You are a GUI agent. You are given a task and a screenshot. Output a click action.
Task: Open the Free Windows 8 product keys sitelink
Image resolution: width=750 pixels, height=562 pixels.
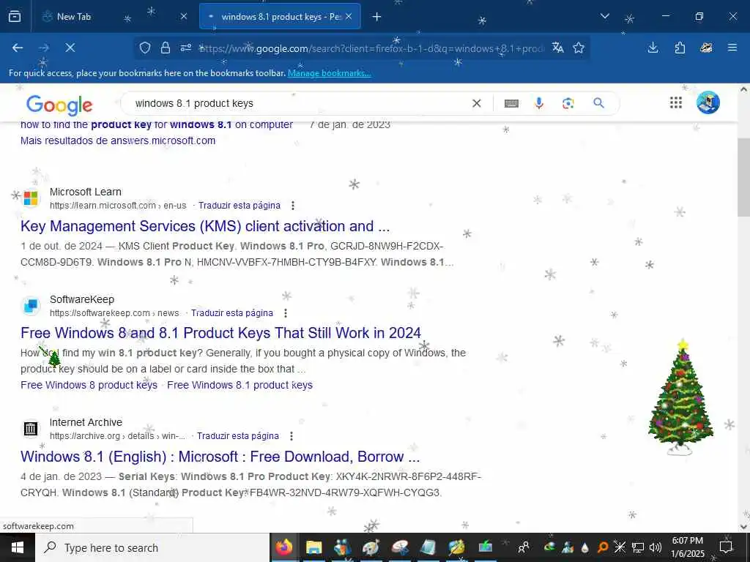tap(89, 385)
